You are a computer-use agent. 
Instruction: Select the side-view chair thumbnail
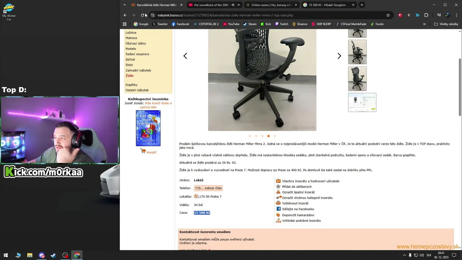(x=357, y=52)
